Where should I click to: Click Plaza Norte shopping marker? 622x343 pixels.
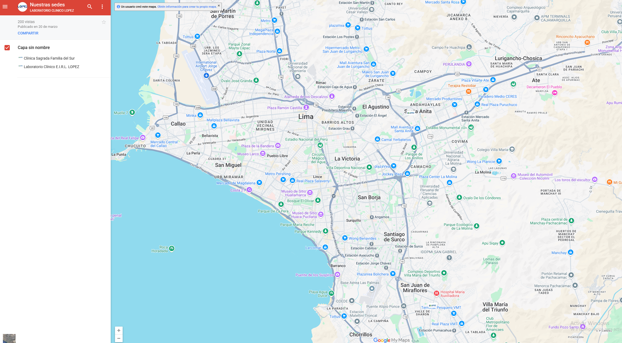tap(279, 51)
